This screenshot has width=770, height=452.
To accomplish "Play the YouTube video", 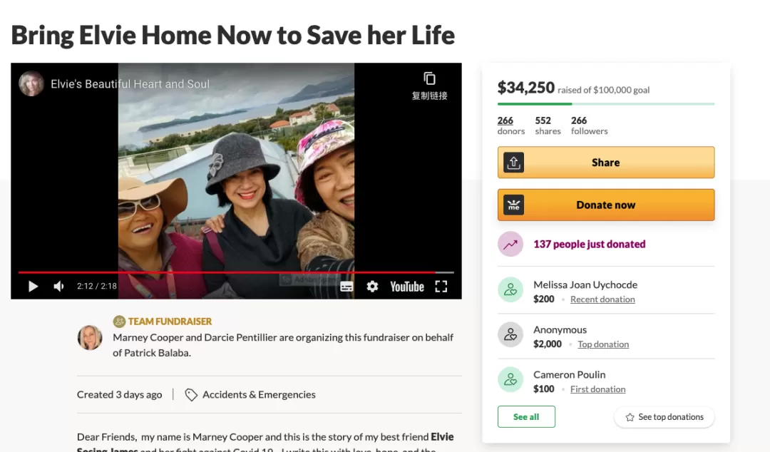I will [33, 287].
